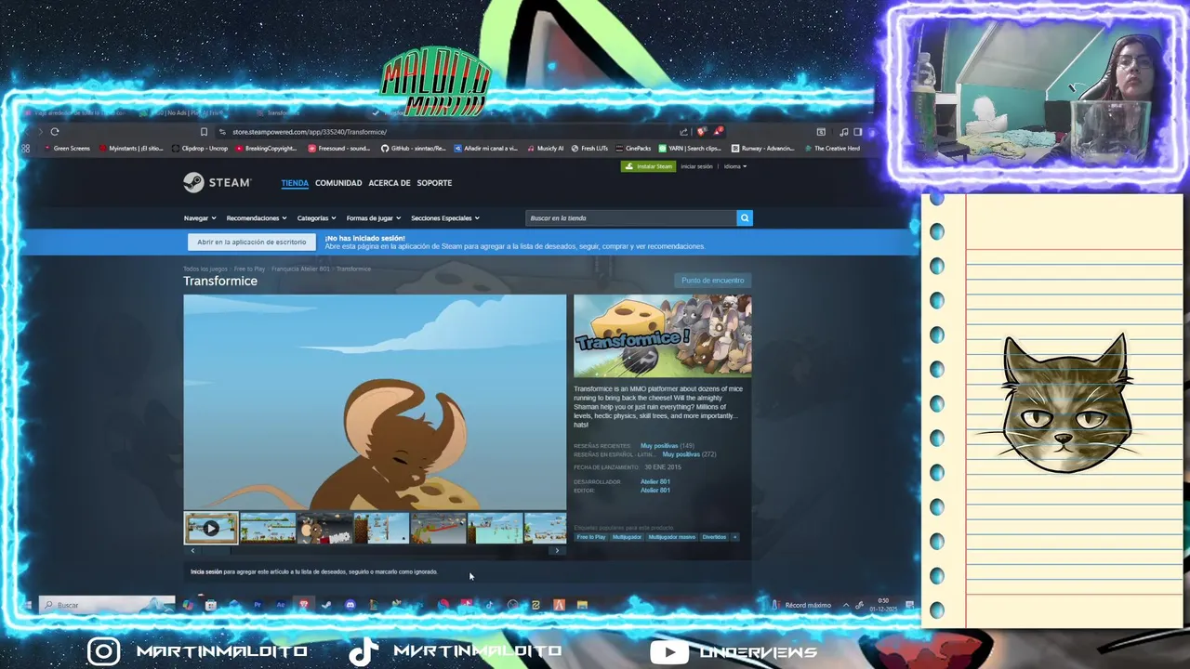Viewport: 1190px width, 669px height.
Task: Open the Brave shields icon
Action: [x=701, y=132]
